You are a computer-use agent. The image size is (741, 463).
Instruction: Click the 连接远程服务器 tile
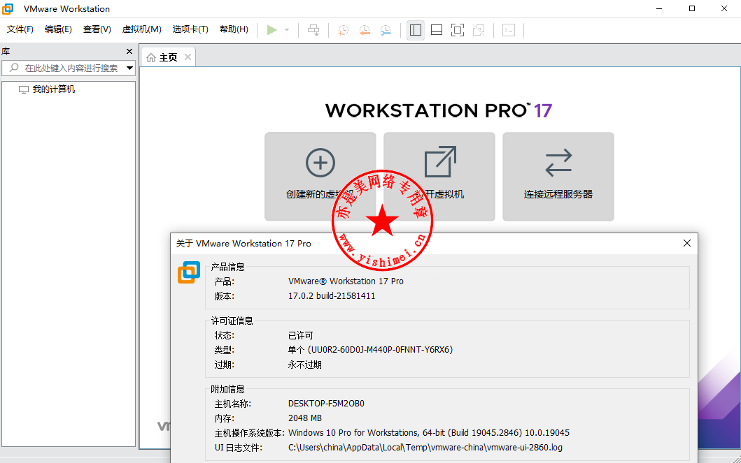click(558, 177)
